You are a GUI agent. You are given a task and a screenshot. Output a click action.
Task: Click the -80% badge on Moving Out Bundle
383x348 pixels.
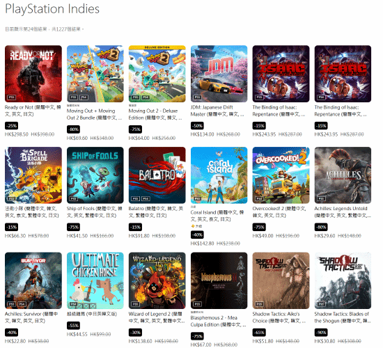pyautogui.click(x=73, y=129)
